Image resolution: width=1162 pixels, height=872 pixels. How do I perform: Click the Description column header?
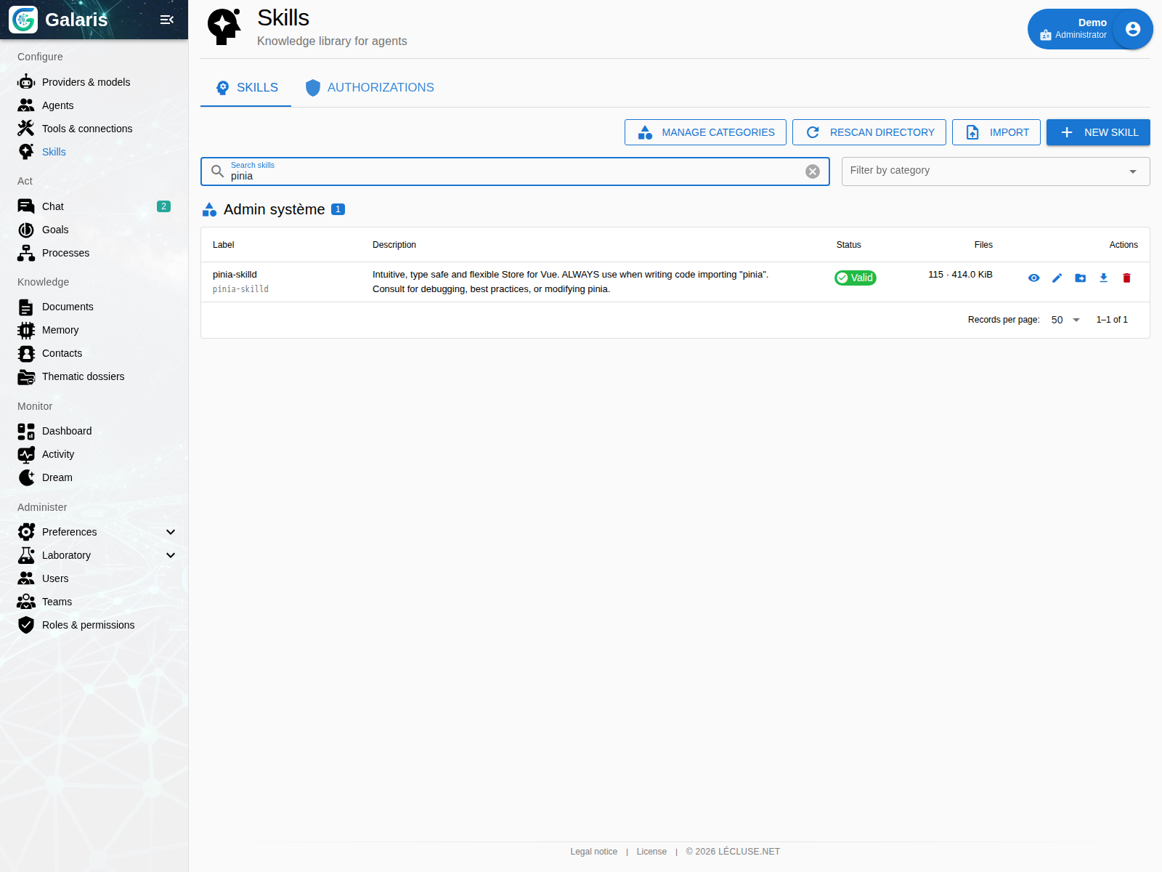pos(394,245)
